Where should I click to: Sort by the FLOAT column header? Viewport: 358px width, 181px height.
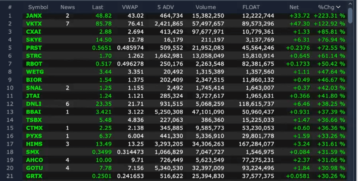251,7
